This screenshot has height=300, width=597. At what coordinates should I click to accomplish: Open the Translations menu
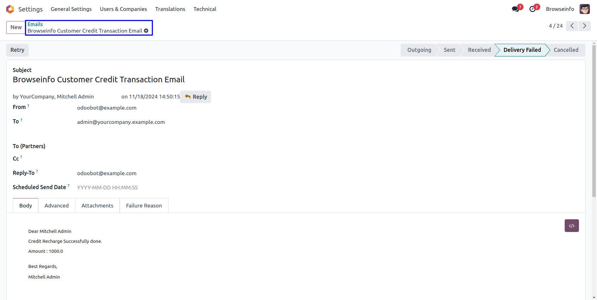(x=170, y=9)
